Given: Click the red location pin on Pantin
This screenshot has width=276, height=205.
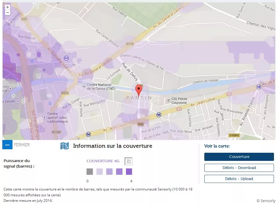Looking at the screenshot, I should 139,90.
